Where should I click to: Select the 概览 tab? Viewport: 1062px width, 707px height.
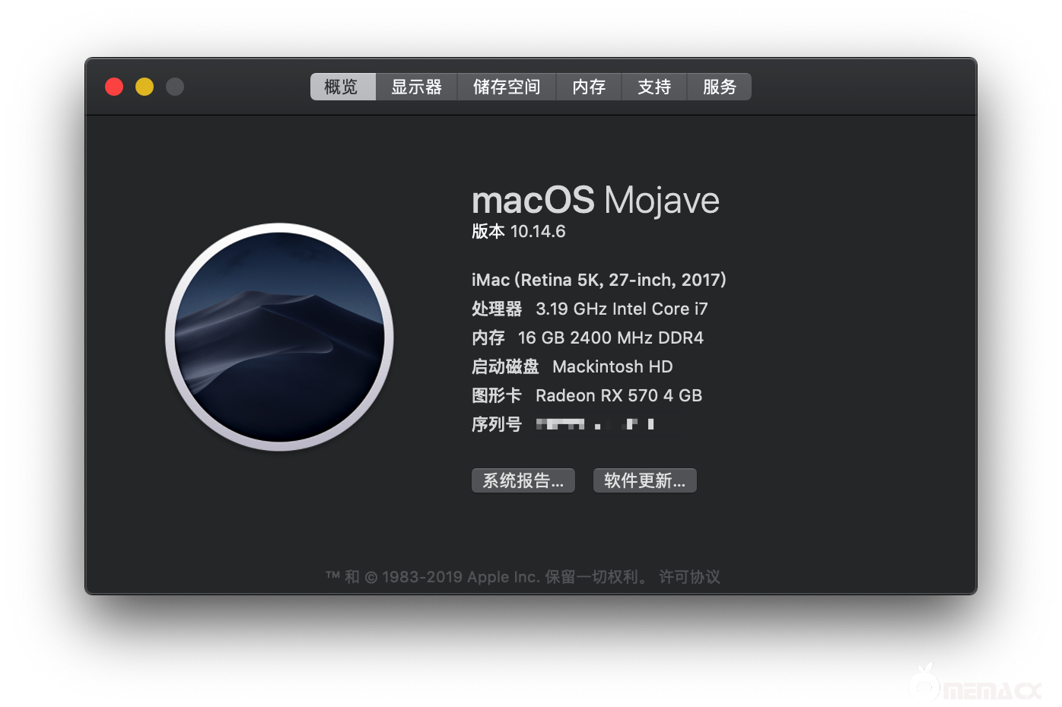pyautogui.click(x=342, y=87)
